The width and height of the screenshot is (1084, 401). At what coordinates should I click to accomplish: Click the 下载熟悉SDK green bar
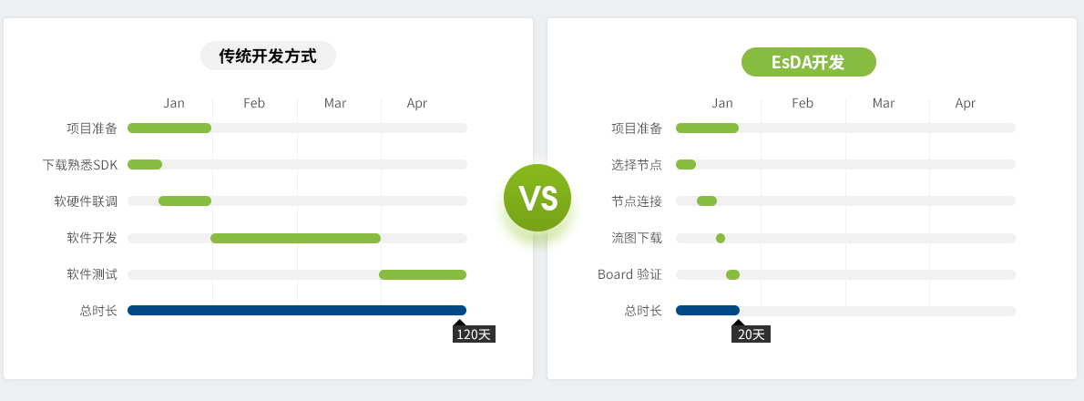145,165
